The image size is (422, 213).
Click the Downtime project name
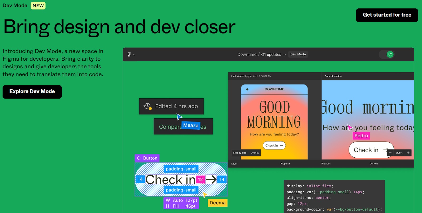(x=247, y=54)
